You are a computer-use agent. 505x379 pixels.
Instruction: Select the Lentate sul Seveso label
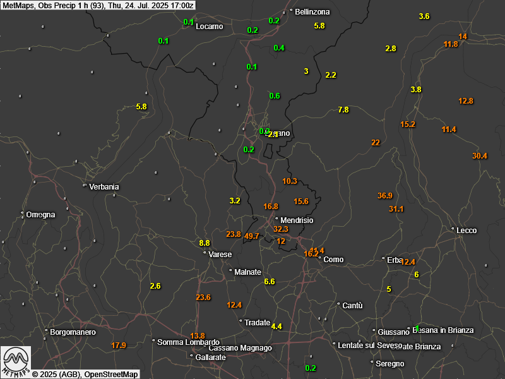(x=370, y=346)
